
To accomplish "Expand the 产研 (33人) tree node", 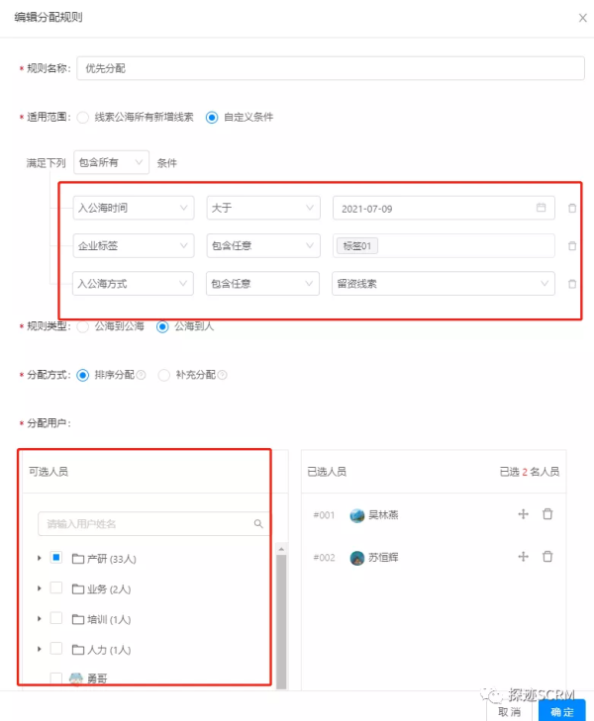I will pos(40,558).
